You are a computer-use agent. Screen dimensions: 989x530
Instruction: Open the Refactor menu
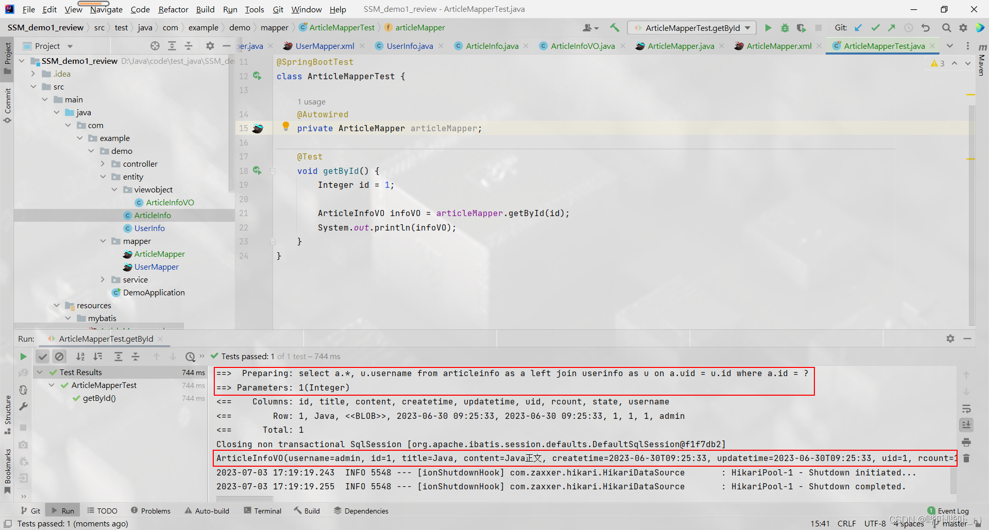coord(173,9)
